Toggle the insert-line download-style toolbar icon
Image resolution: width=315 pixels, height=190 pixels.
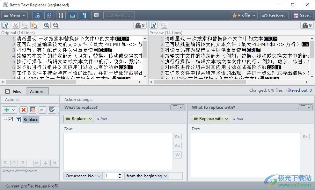(49, 15)
